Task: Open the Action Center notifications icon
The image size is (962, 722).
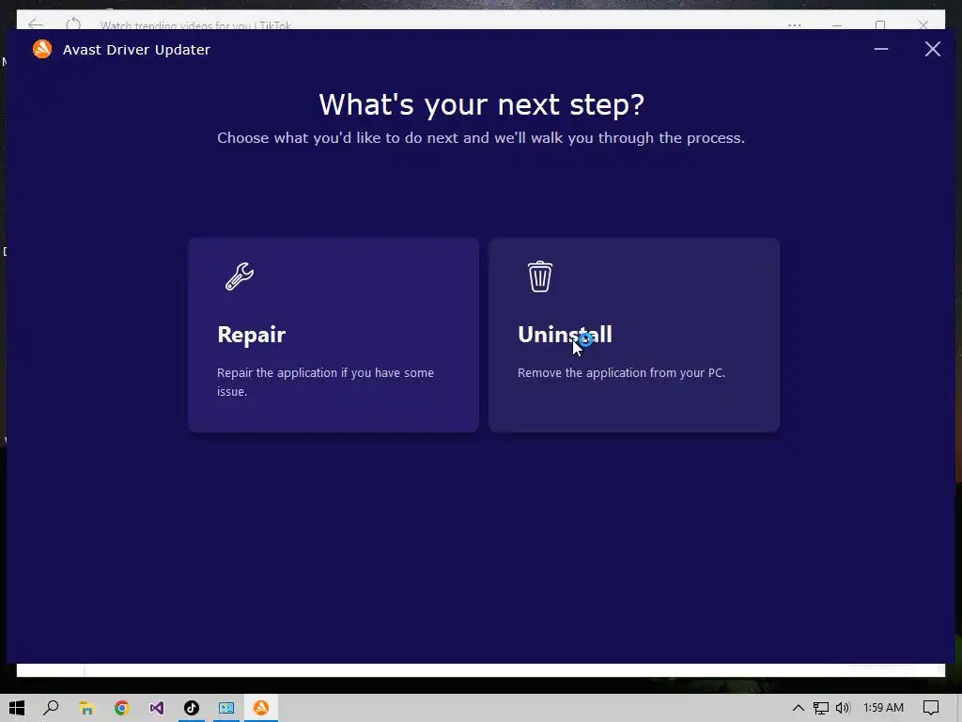Action: 931,708
